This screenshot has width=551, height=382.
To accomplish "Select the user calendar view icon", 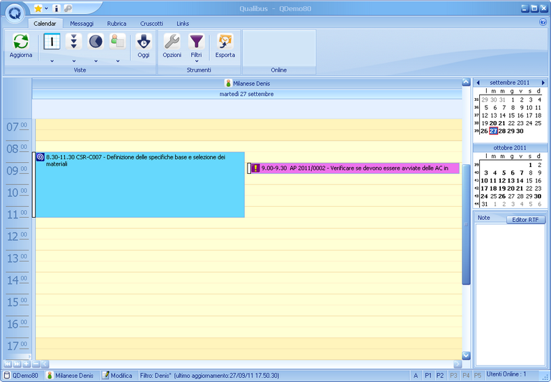I will click(117, 41).
